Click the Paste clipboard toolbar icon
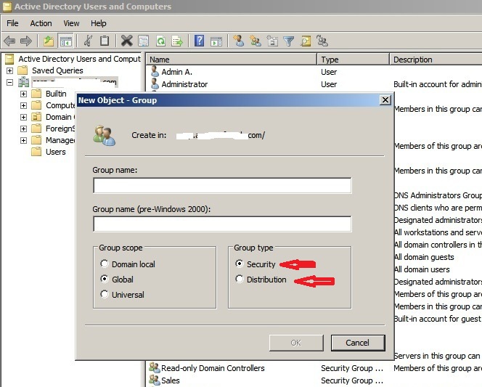 105,41
